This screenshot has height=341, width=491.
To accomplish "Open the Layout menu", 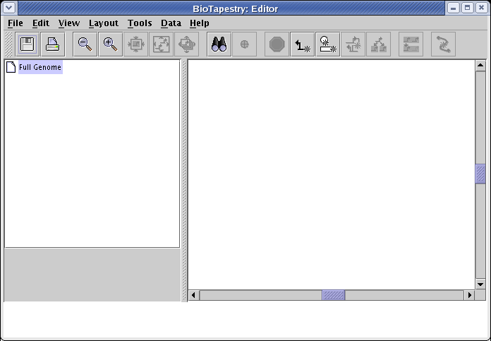I will pyautogui.click(x=104, y=23).
